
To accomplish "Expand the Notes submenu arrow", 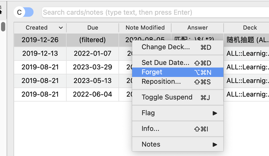I will [215, 144].
